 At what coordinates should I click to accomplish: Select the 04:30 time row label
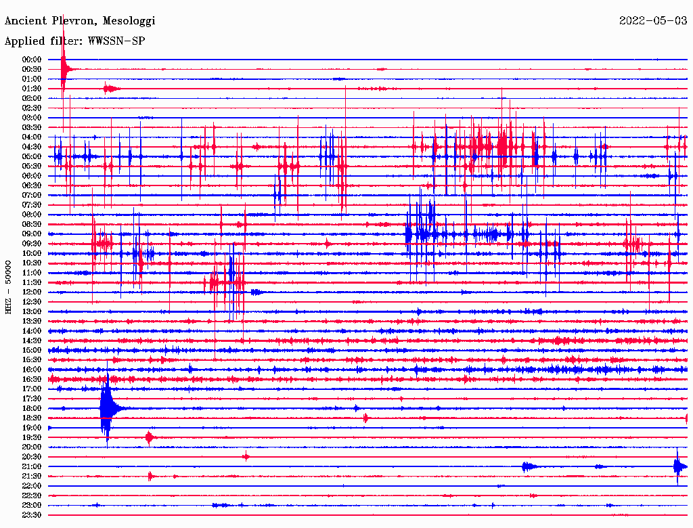32,147
